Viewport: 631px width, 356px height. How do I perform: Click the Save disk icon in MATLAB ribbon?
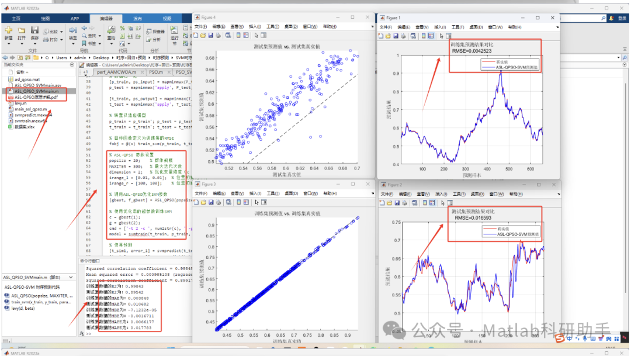pyautogui.click(x=34, y=29)
